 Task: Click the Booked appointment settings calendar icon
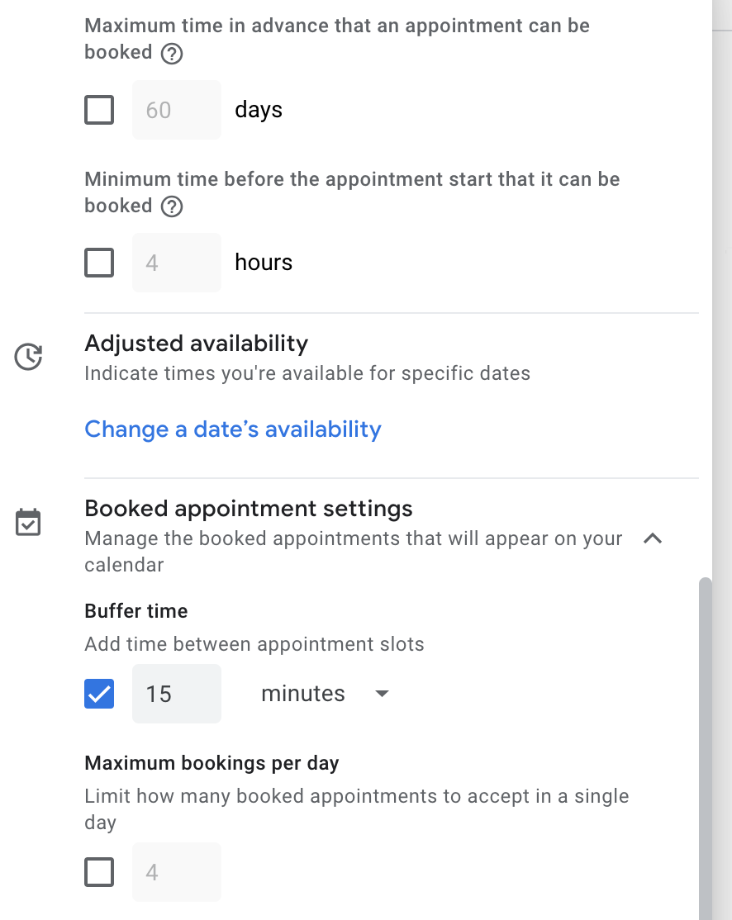pos(29,523)
